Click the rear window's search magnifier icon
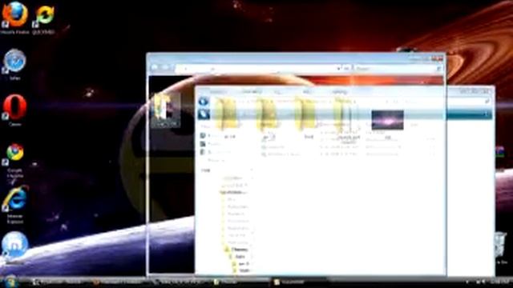The image size is (513, 288). point(438,69)
